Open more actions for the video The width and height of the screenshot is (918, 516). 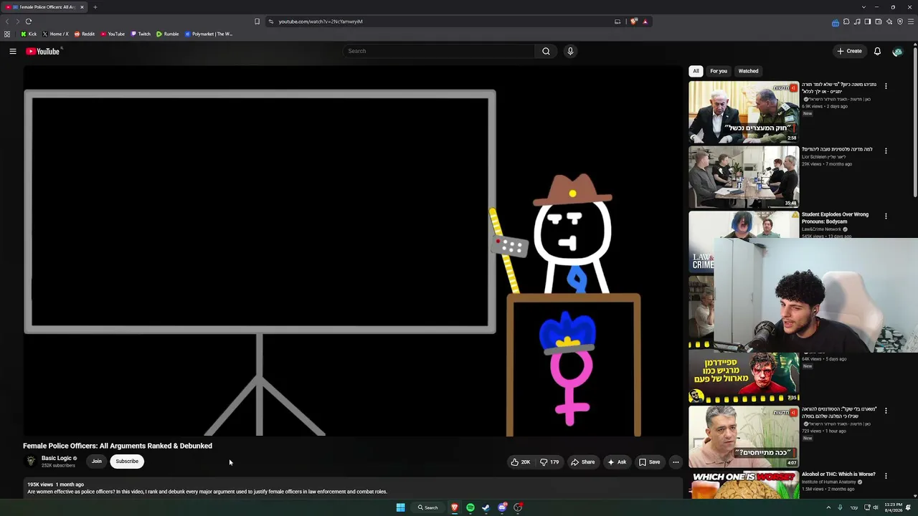[676, 462]
